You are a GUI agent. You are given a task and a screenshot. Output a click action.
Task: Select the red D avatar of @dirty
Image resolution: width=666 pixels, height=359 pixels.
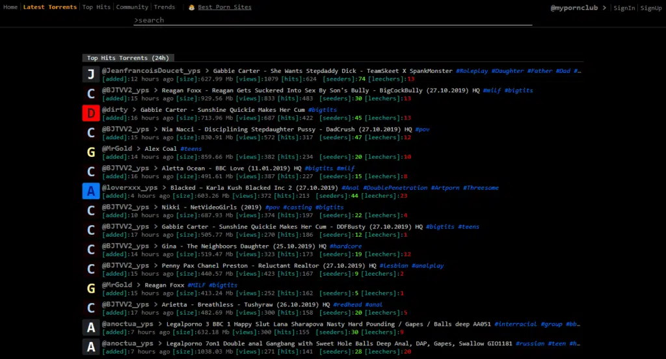coord(91,113)
